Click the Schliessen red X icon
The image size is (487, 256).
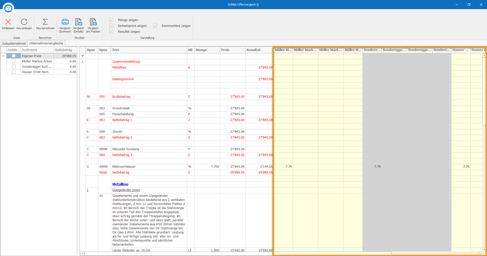coord(8,22)
